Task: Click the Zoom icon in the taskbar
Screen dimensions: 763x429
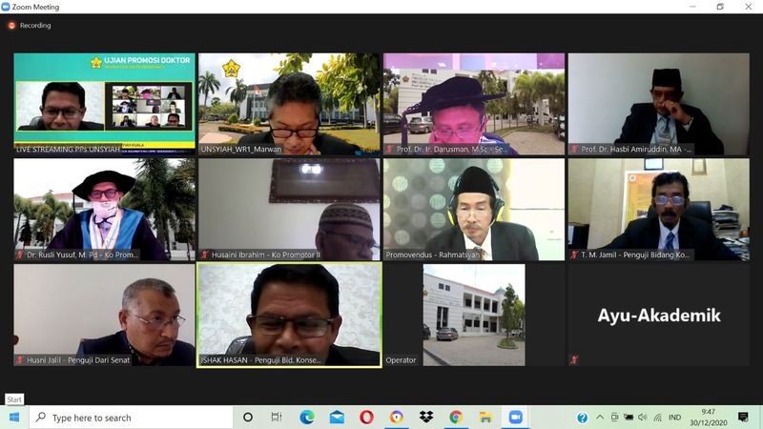Action: click(x=516, y=418)
